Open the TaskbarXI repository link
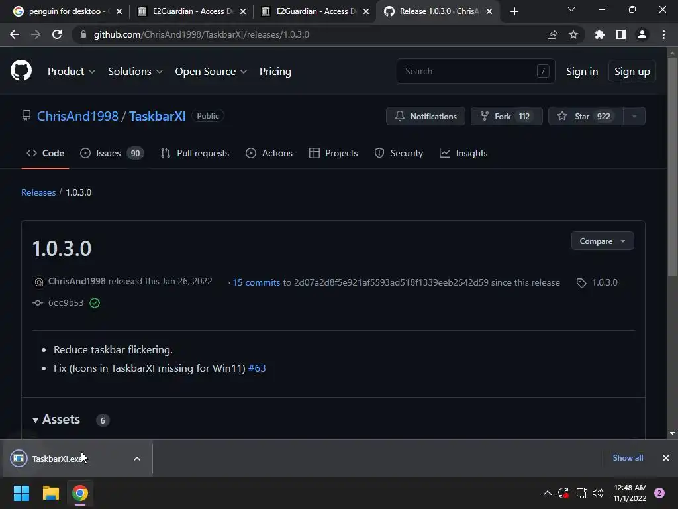Image resolution: width=678 pixels, height=509 pixels. [x=158, y=116]
